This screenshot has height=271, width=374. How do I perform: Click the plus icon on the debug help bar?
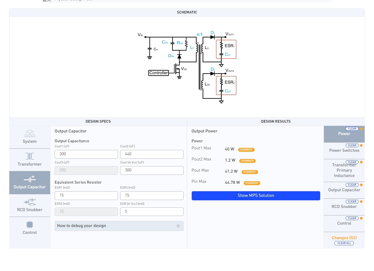(x=178, y=226)
